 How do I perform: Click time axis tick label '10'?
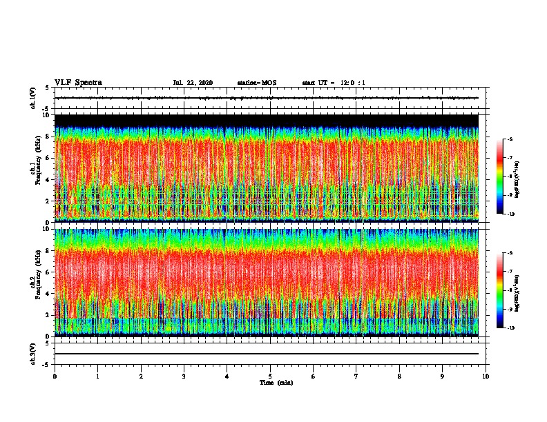tap(486, 376)
